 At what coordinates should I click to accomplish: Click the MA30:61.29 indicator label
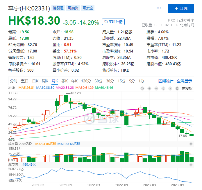[84, 88]
